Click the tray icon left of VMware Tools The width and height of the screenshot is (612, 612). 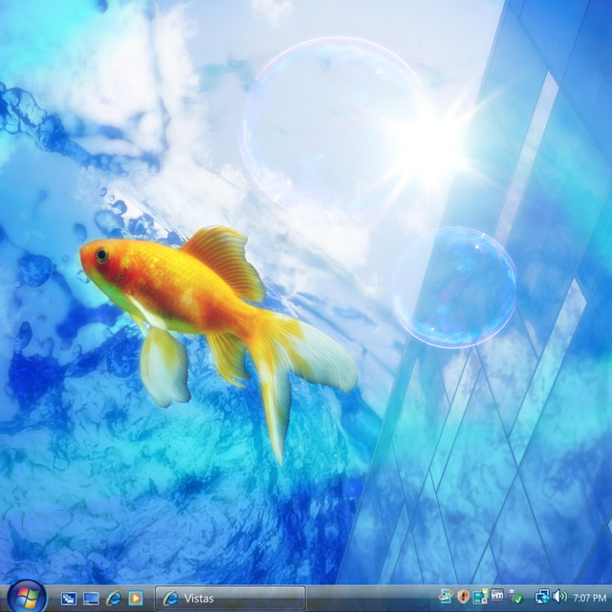pyautogui.click(x=480, y=597)
